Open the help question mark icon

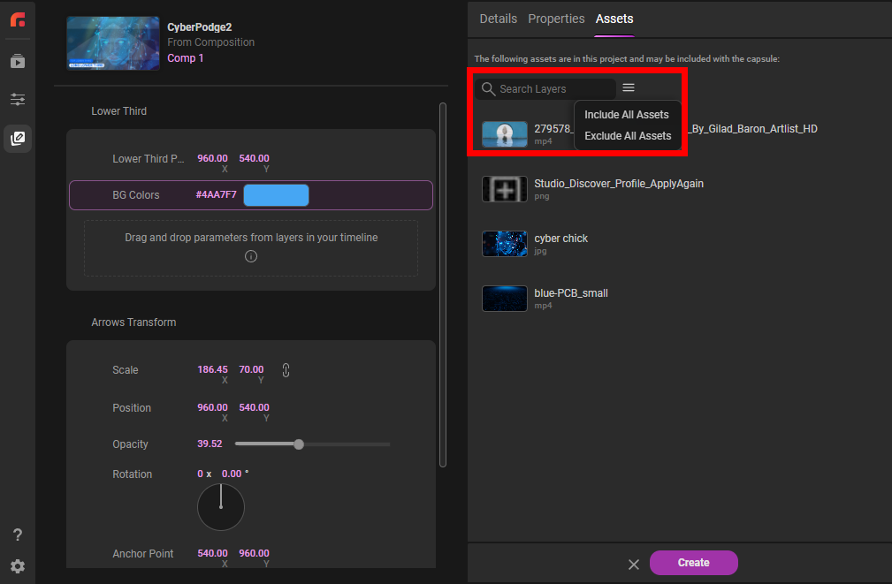(17, 535)
